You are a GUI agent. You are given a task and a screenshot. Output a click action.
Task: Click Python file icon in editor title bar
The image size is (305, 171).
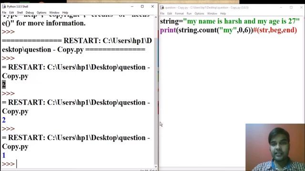point(162,8)
